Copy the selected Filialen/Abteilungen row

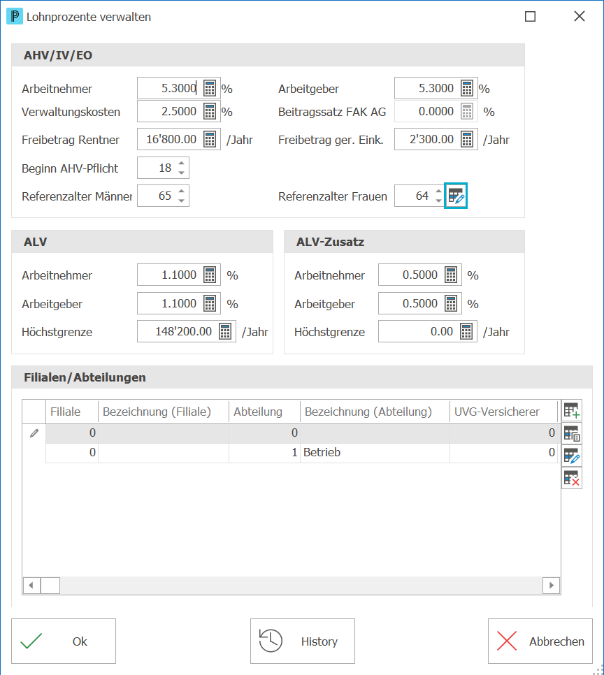tap(572, 433)
